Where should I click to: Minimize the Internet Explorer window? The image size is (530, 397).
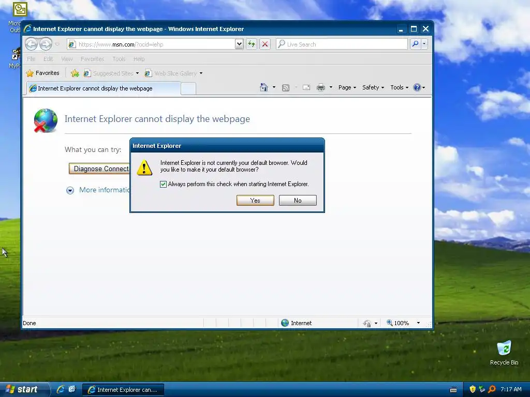point(401,29)
